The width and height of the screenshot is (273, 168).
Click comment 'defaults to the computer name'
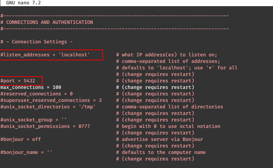[161, 152]
